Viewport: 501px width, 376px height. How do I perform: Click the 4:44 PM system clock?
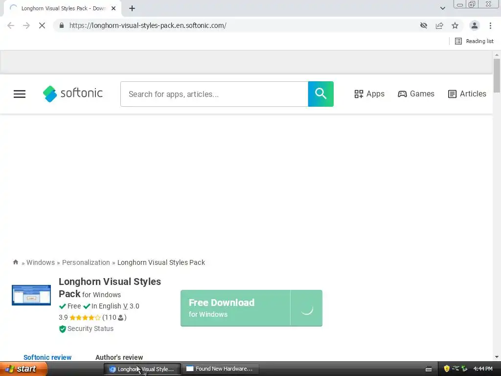click(x=483, y=369)
